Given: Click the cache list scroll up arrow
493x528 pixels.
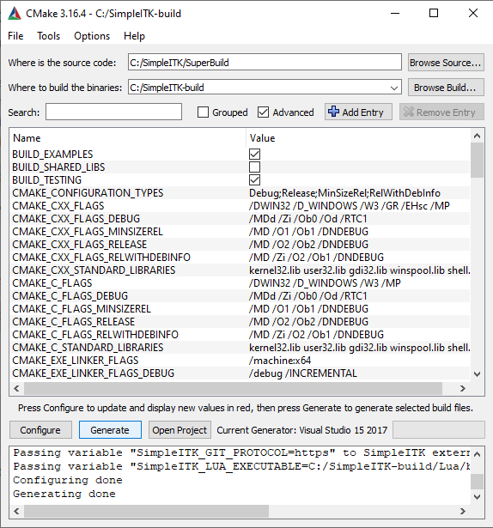Looking at the screenshot, I should click(478, 136).
